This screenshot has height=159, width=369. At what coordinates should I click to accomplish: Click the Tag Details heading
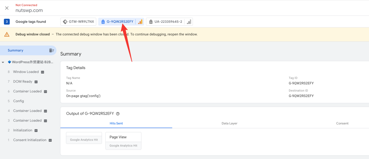(x=76, y=68)
